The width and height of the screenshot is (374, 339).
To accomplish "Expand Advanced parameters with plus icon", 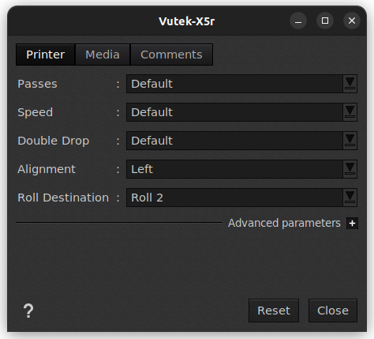I will click(x=352, y=224).
